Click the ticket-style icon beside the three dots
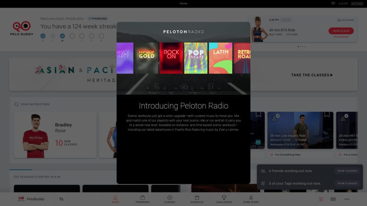This screenshot has height=206, width=367. [x=333, y=199]
